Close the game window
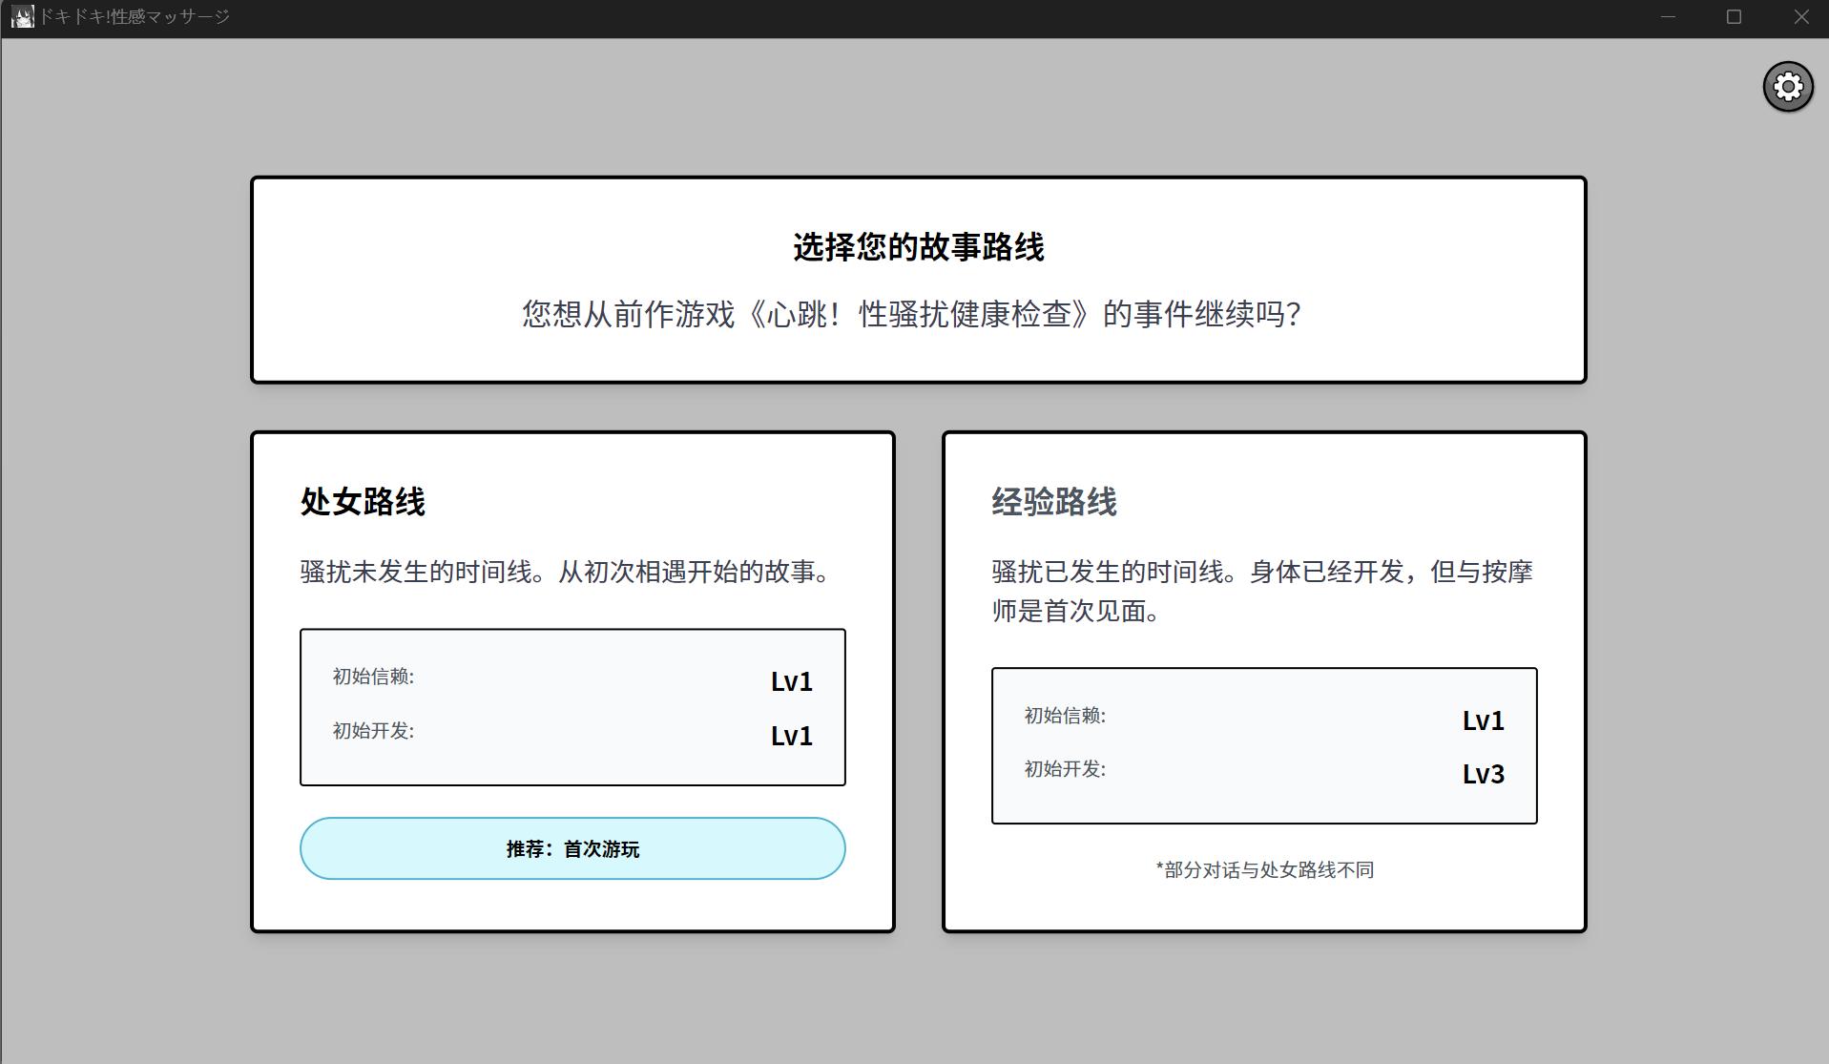The width and height of the screenshot is (1829, 1064). tap(1800, 17)
